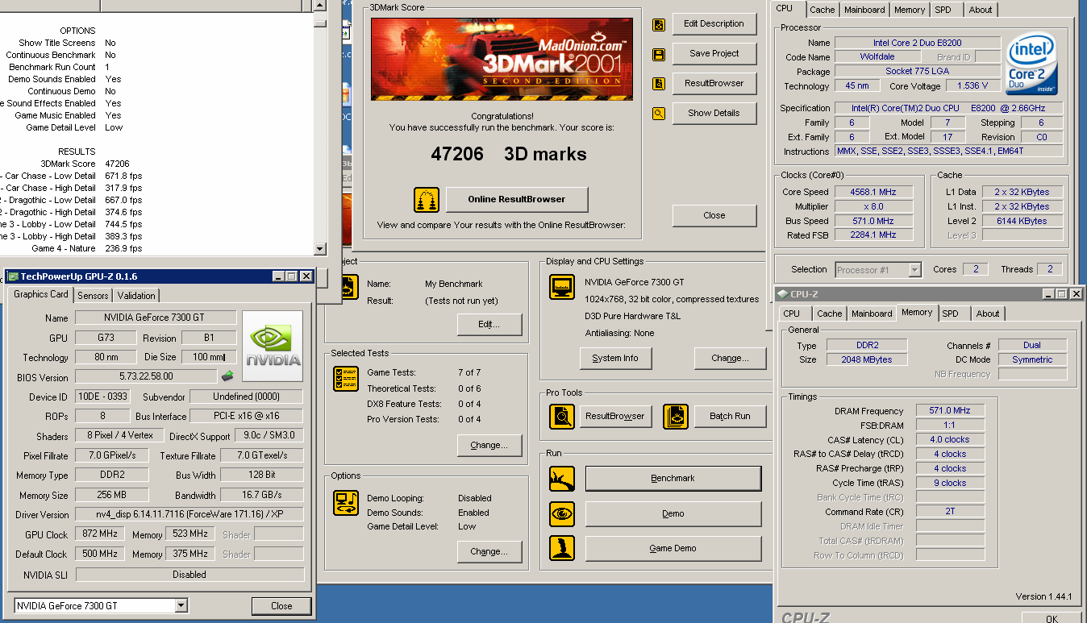This screenshot has height=623, width=1087.
Task: Click Change... under Display and CPU Settings
Action: [730, 359]
